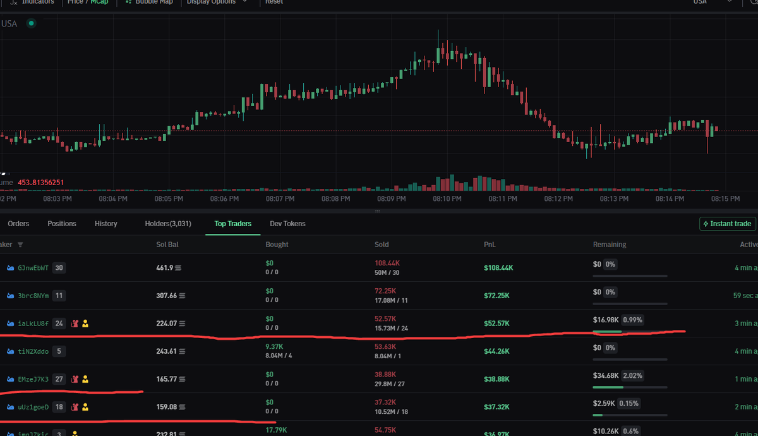The image size is (758, 436).
Task: Click the SOL icon next to 165.77
Action: click(182, 379)
